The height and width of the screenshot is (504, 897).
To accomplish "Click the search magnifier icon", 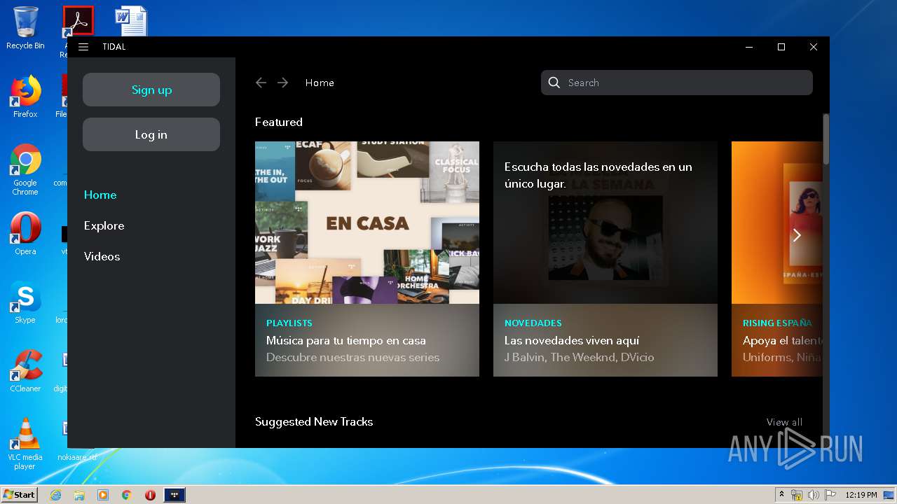I will coord(554,83).
